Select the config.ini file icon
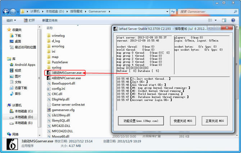The height and width of the screenshot is (153, 241). (x=49, y=88)
